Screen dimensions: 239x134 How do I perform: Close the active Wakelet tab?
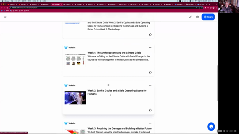[x=61, y=4]
